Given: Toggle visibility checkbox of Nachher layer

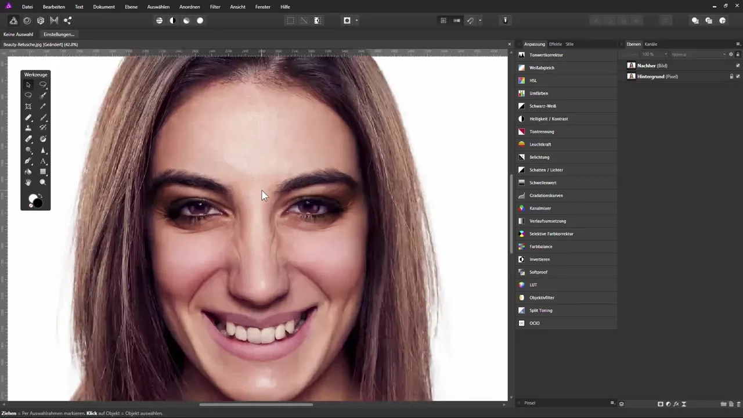Looking at the screenshot, I should pos(738,66).
